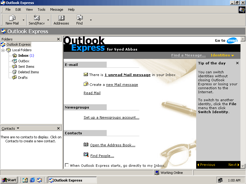Click the Read Mail link
The image size is (246, 184).
tap(92, 93)
